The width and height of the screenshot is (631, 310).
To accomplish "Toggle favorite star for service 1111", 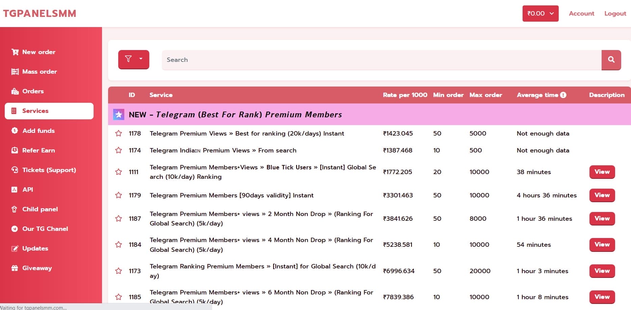I will point(119,172).
